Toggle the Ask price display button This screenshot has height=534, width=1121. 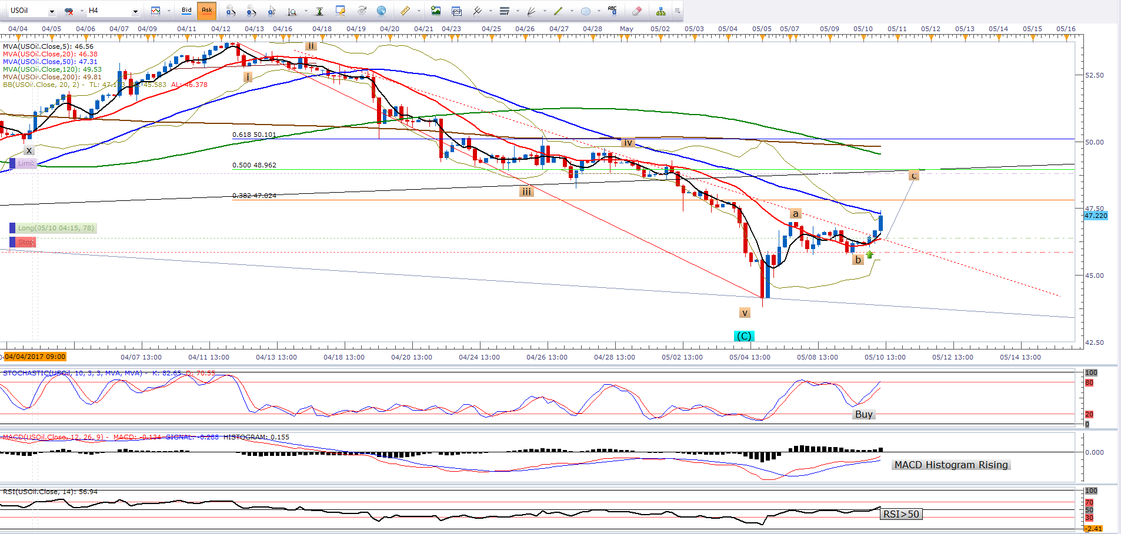(x=207, y=11)
